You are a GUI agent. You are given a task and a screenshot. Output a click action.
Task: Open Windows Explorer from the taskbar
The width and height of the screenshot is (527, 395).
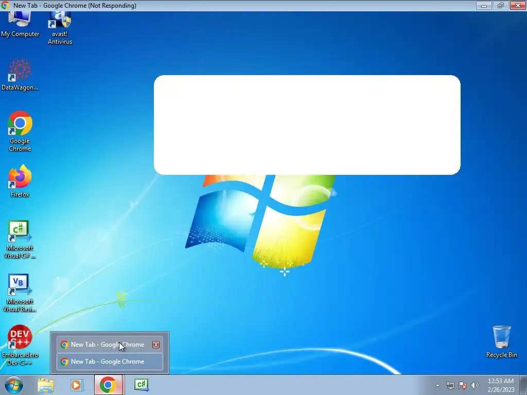pos(46,385)
